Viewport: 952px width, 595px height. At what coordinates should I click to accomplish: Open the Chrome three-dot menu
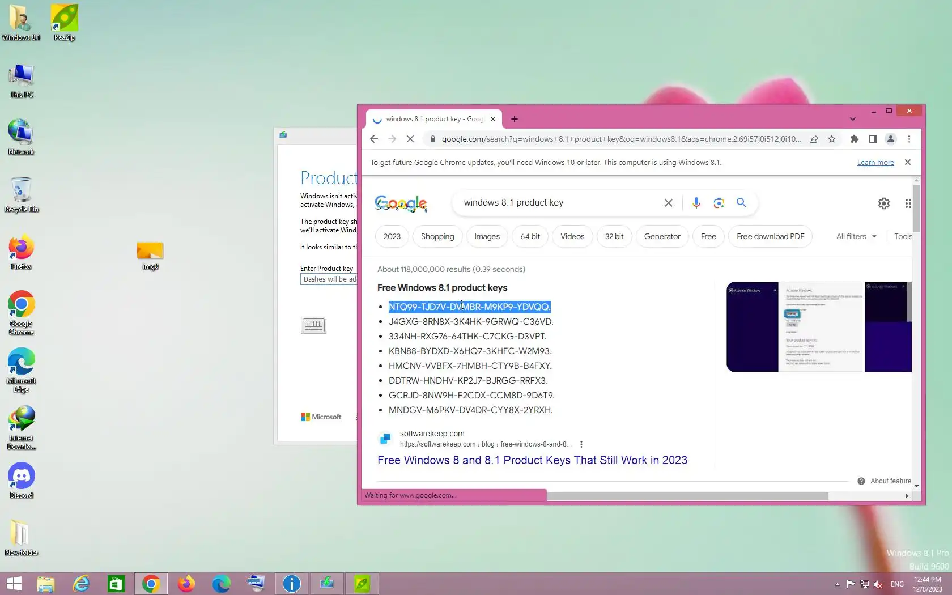click(909, 139)
